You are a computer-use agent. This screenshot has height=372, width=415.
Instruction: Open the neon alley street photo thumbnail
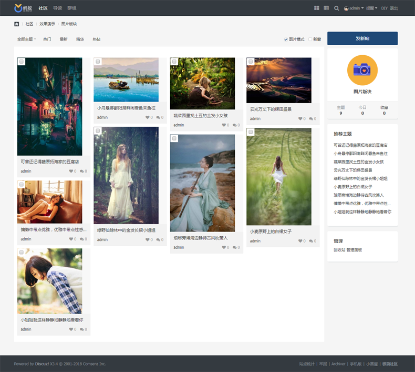click(x=49, y=106)
